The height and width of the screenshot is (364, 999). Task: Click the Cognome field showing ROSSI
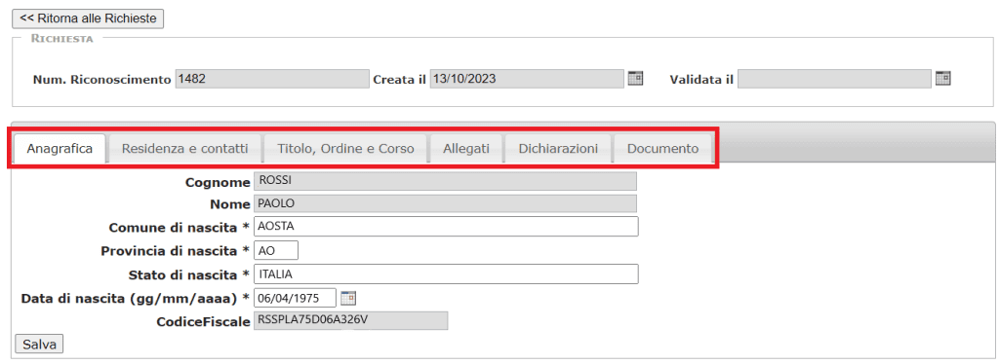(445, 181)
